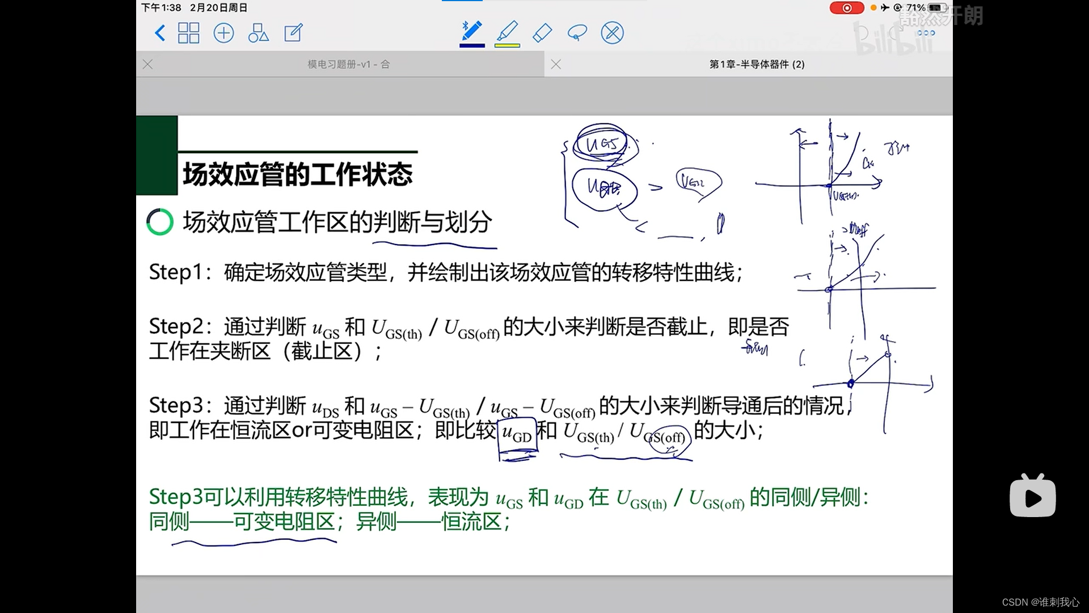This screenshot has height=613, width=1089.
Task: Switch to 模电习题册-v1 tab
Action: (348, 65)
